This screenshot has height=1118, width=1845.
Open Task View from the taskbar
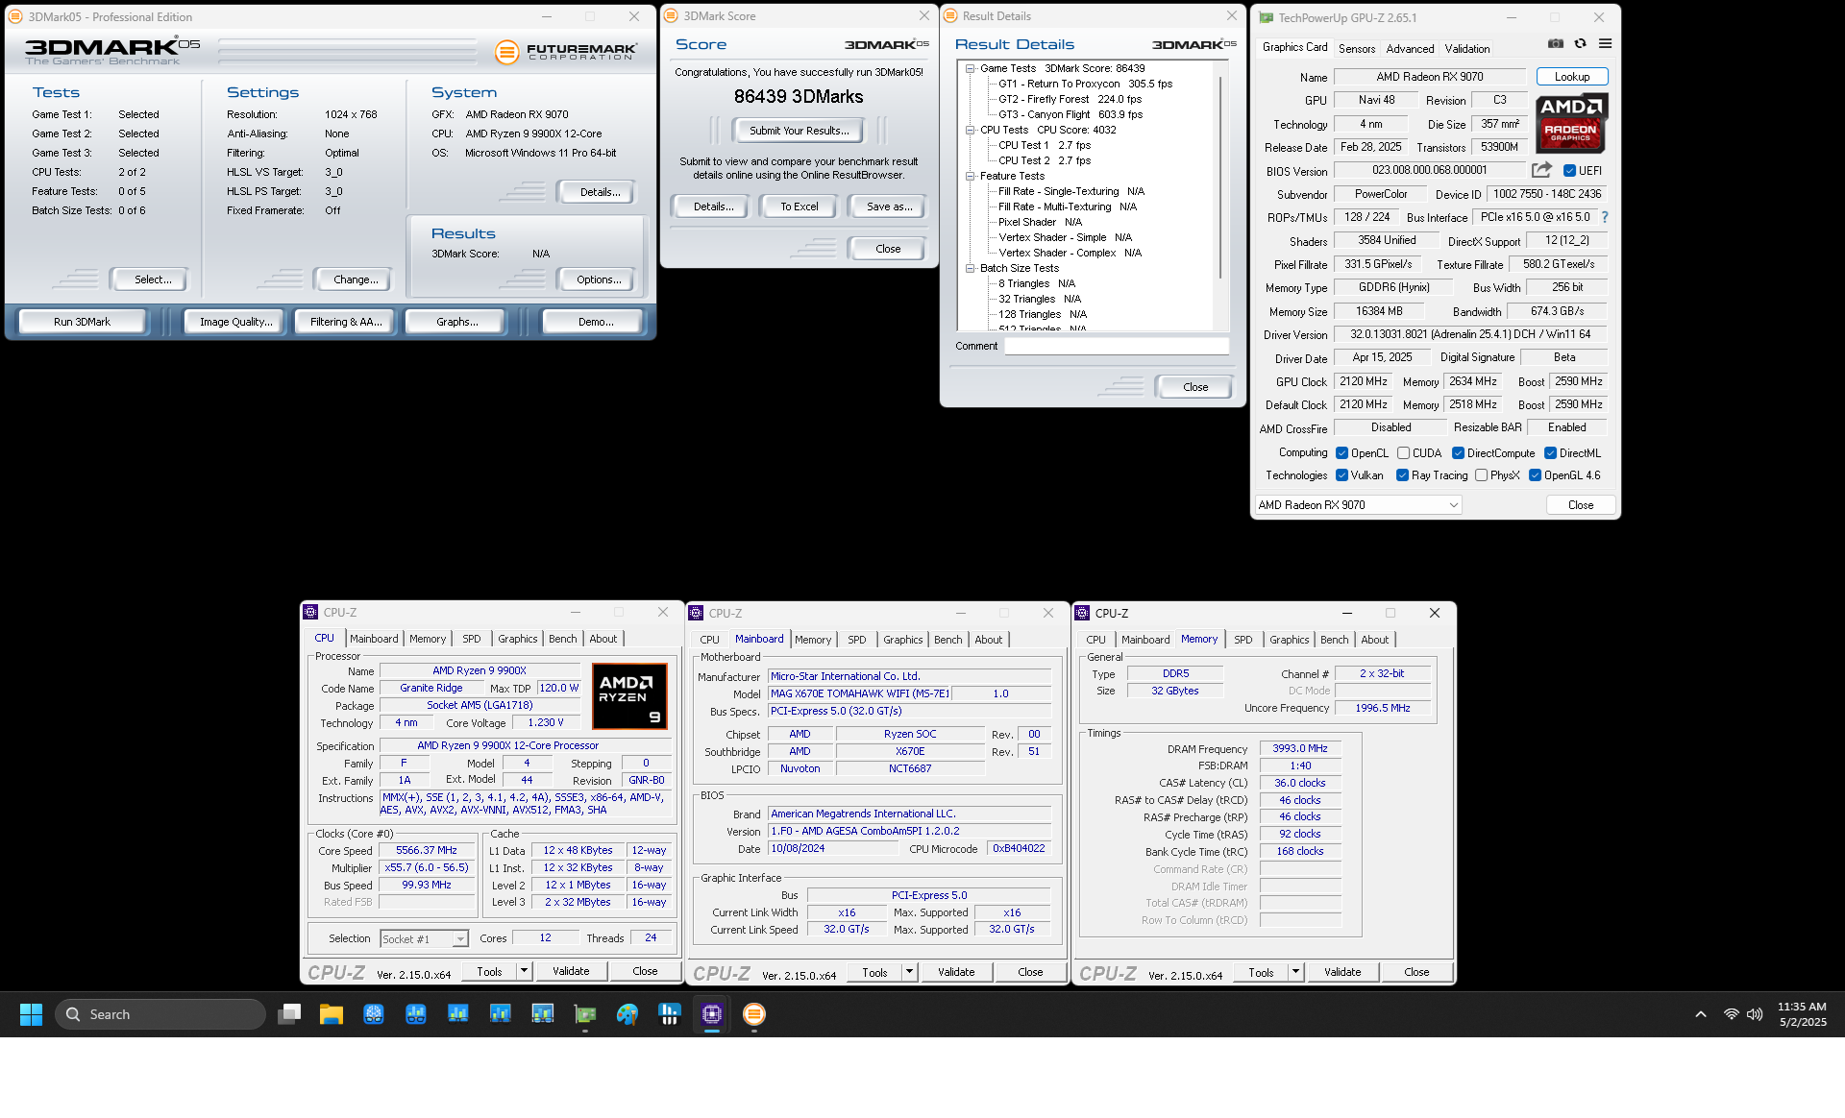(x=289, y=1014)
